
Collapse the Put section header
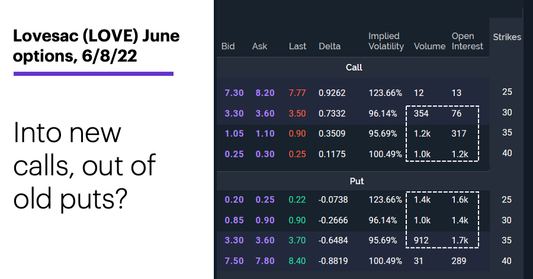(357, 181)
